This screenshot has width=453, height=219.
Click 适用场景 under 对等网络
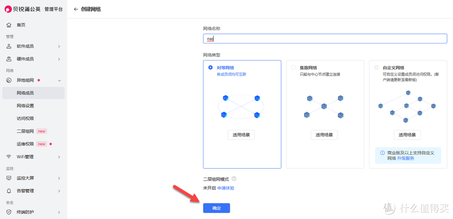[x=241, y=135]
